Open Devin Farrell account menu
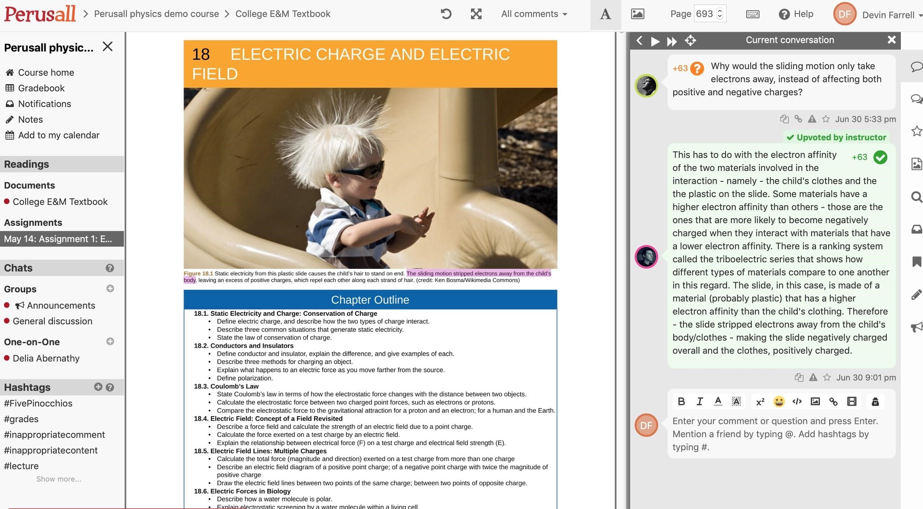 (x=892, y=15)
